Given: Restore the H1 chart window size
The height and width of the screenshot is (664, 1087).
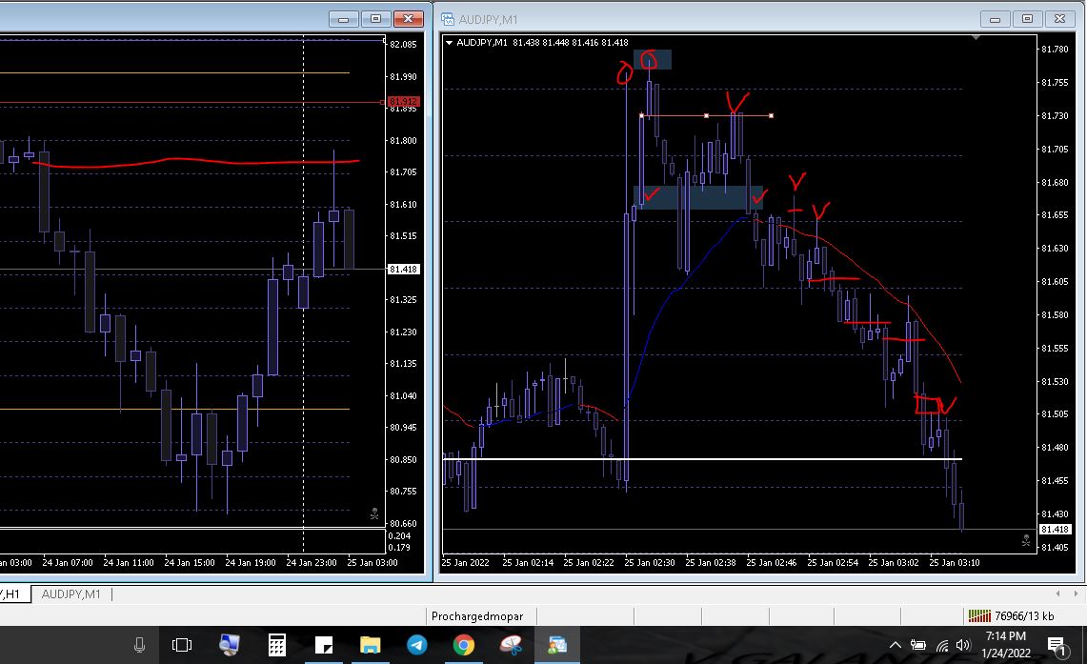Looking at the screenshot, I should click(x=375, y=19).
